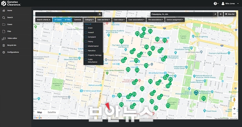Click the crosshair locate icon
The width and height of the screenshot is (242, 127).
[221, 14]
